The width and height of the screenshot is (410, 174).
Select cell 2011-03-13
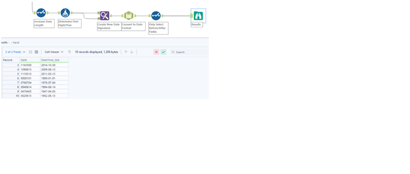[55, 74]
